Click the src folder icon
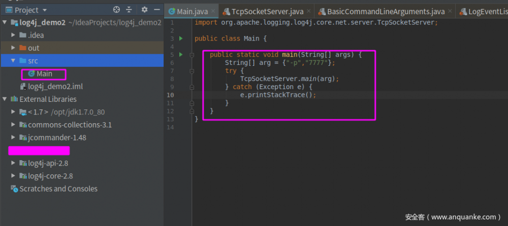Viewport: 508px width, 226px height. pos(23,61)
